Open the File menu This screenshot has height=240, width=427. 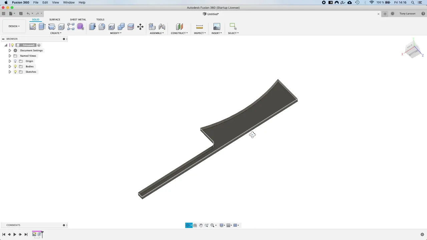coord(36,2)
